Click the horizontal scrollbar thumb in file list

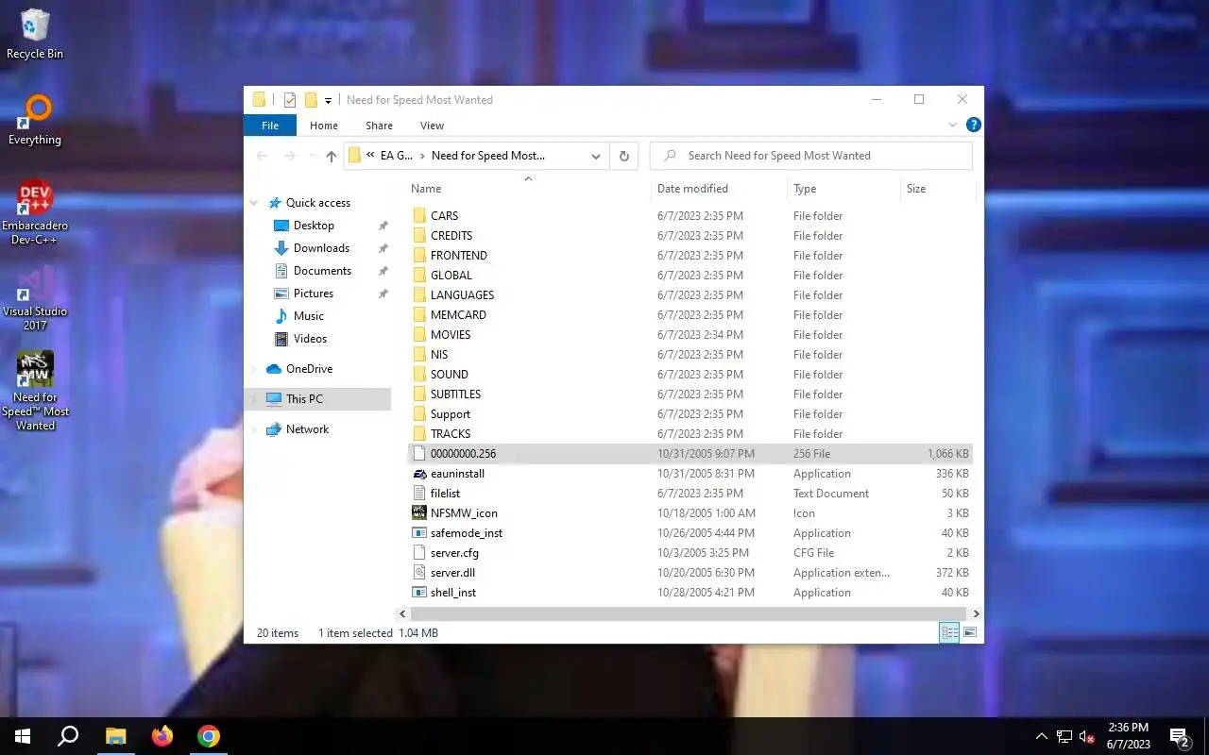pyautogui.click(x=690, y=613)
